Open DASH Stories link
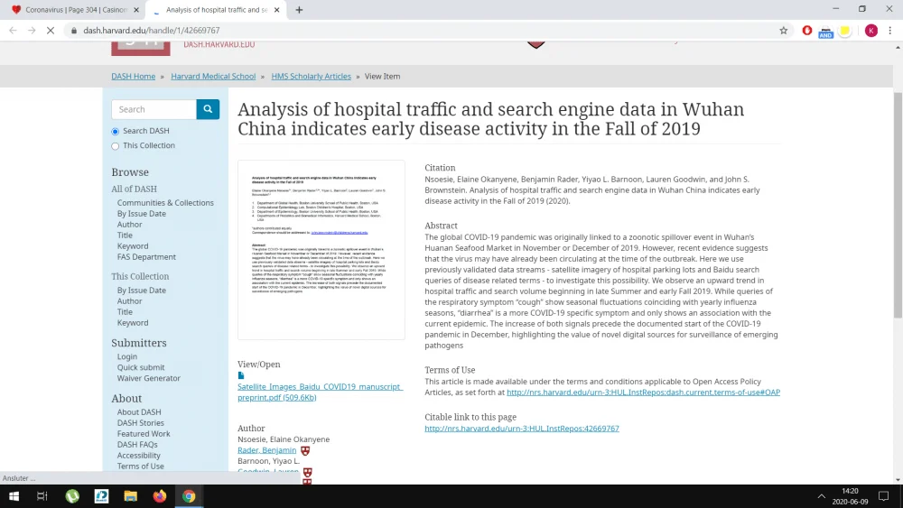 click(141, 423)
